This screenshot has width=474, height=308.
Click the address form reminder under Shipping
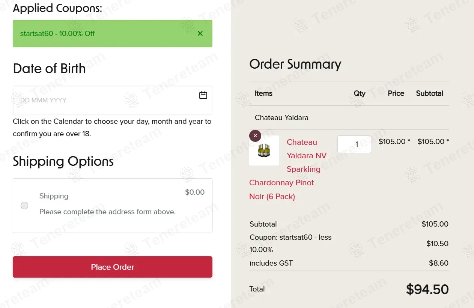click(107, 212)
